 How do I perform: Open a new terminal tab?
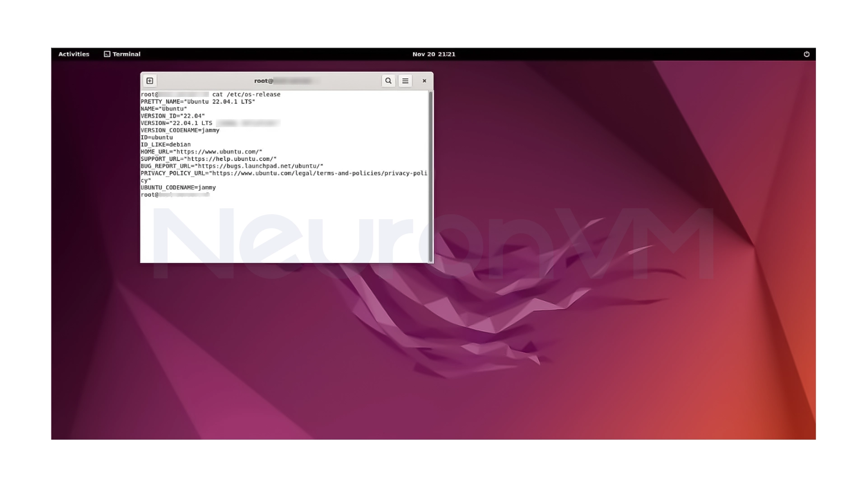tap(149, 81)
